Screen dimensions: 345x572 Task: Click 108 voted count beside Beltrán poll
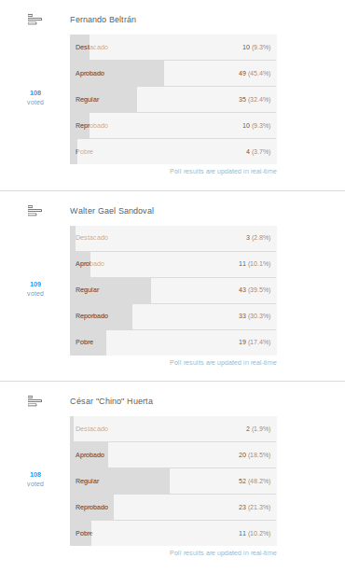pyautogui.click(x=35, y=97)
